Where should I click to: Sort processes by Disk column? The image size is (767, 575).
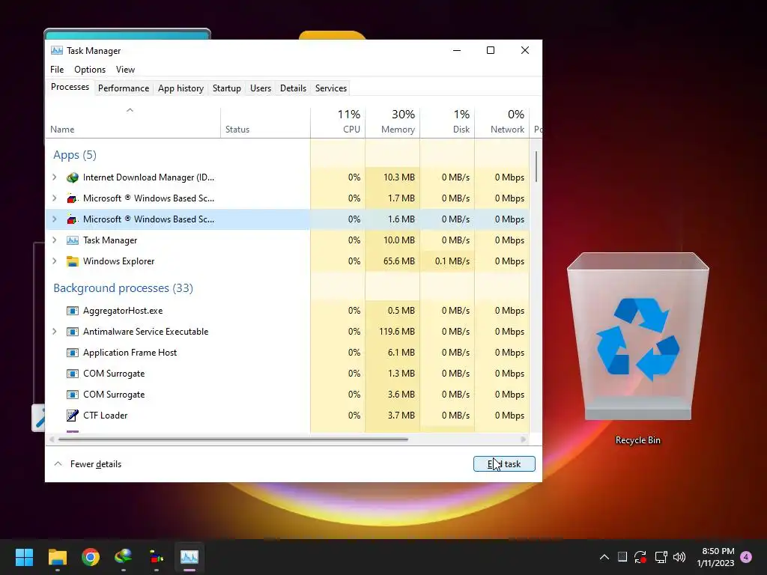(x=448, y=123)
